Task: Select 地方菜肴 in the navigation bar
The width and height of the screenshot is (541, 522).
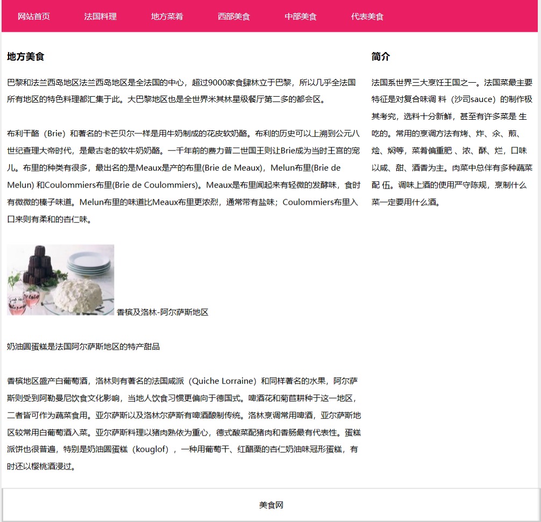Action: click(167, 17)
